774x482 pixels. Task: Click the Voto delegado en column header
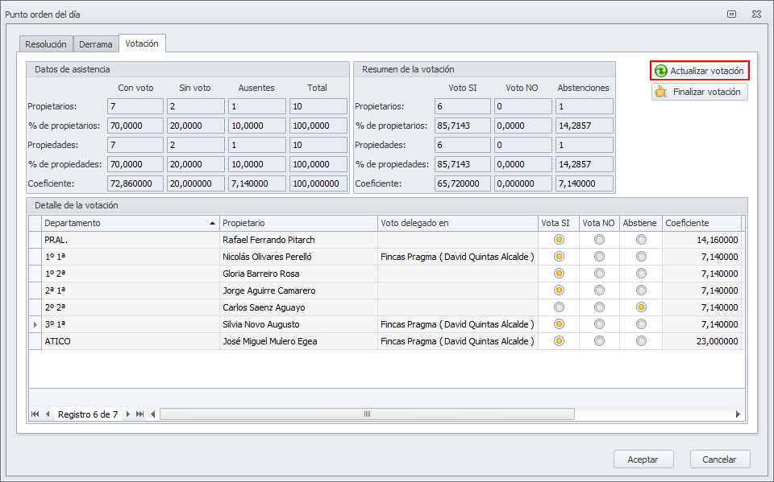click(456, 223)
